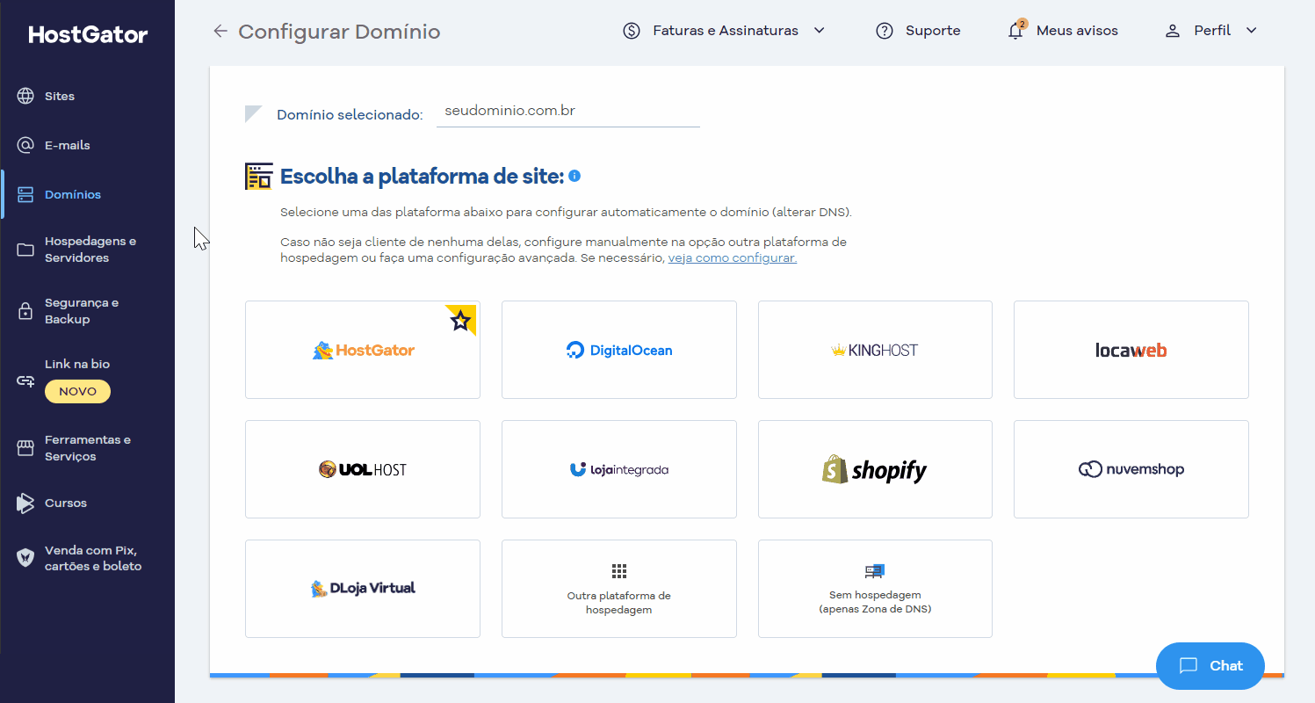Go back using the left arrow icon

point(220,32)
